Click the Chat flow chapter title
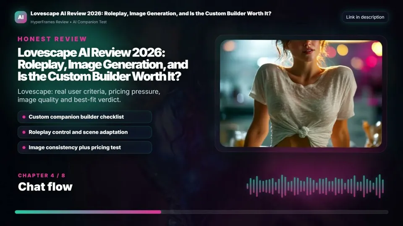This screenshot has height=226, width=403. pyautogui.click(x=45, y=187)
